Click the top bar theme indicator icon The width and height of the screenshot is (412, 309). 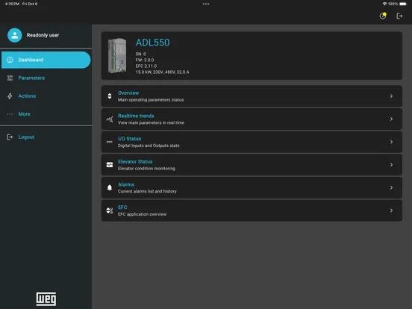(383, 16)
